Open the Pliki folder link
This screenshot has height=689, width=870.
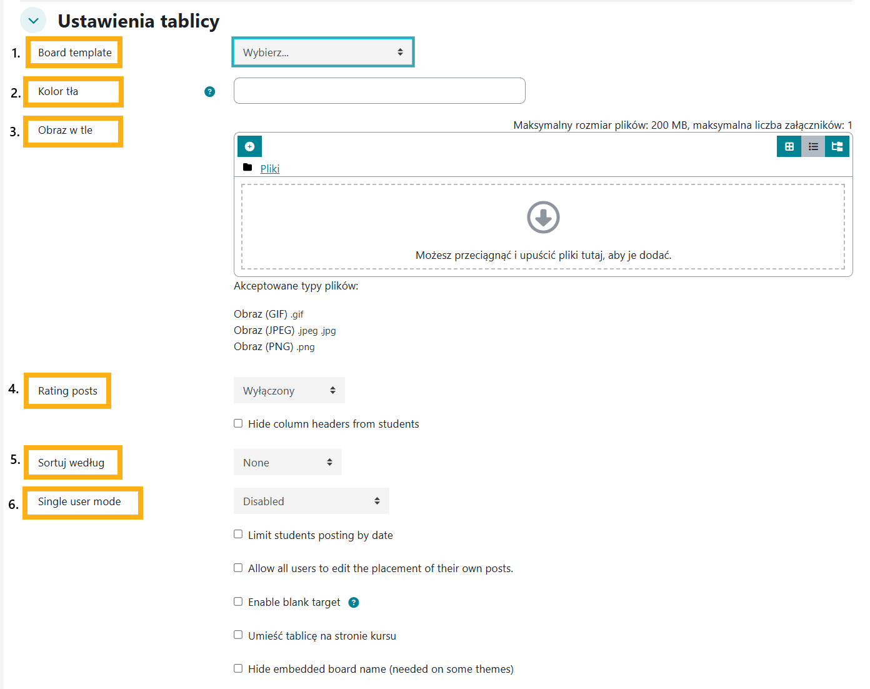click(270, 169)
